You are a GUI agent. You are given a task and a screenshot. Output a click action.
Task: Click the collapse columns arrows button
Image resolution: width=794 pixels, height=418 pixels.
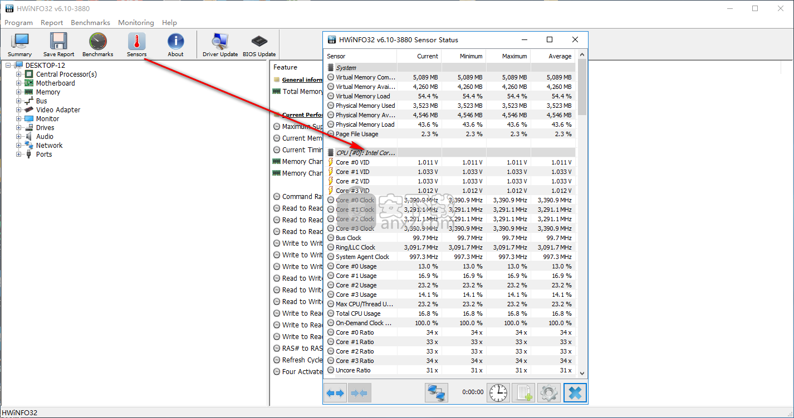pos(359,393)
